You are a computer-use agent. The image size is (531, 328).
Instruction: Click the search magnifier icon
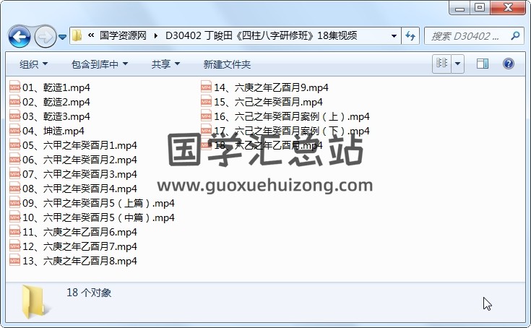tap(515, 35)
